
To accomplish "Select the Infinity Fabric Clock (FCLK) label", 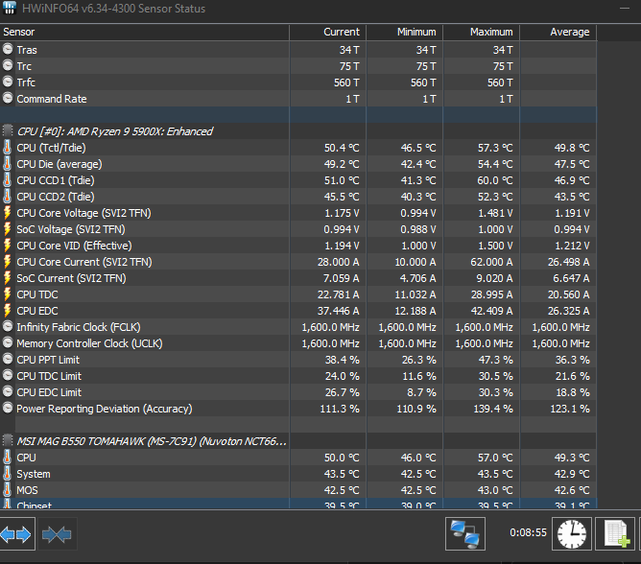I will (79, 327).
